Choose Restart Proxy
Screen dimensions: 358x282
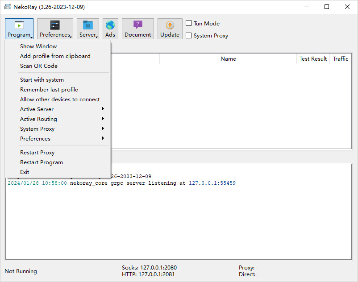pos(58,153)
